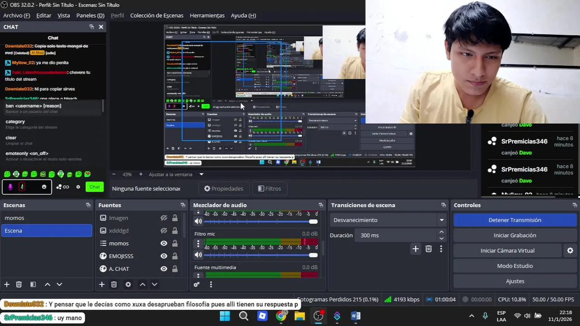
Task: Delete the selected scene with trash icon
Action: [x=19, y=284]
